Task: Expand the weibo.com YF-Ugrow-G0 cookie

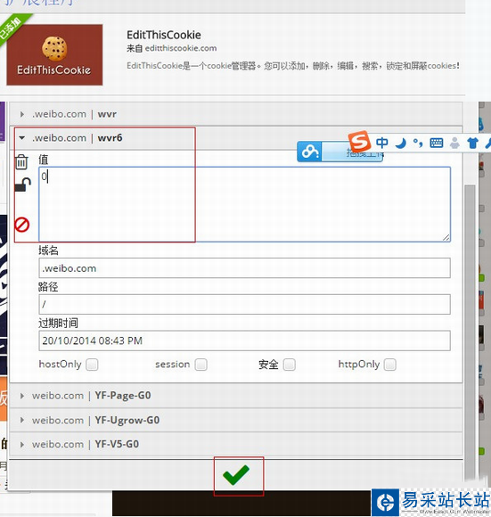Action: [x=235, y=420]
